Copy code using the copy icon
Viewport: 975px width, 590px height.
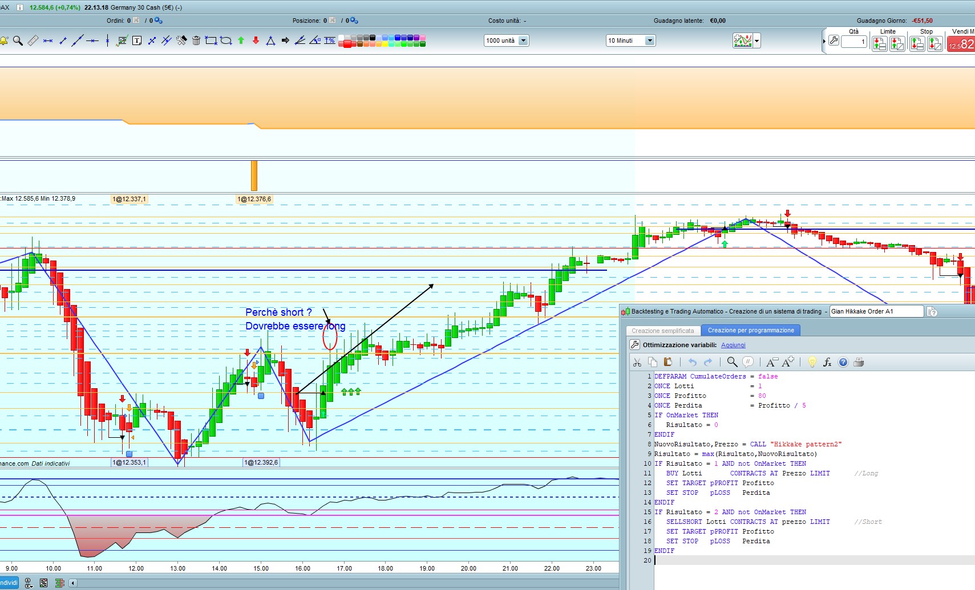[653, 362]
